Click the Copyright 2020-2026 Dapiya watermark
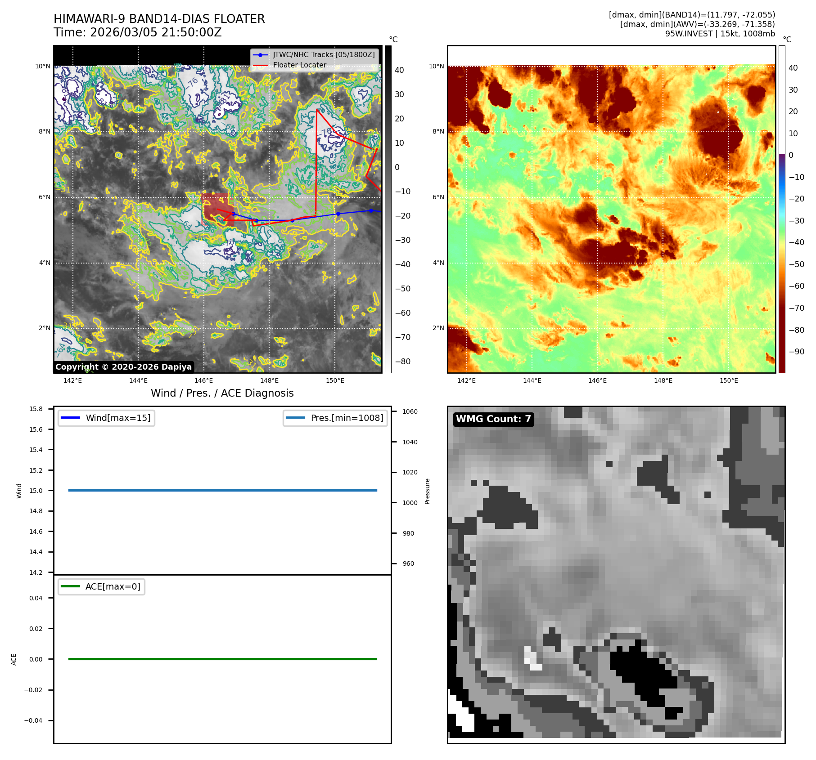816x760 pixels. tap(123, 367)
